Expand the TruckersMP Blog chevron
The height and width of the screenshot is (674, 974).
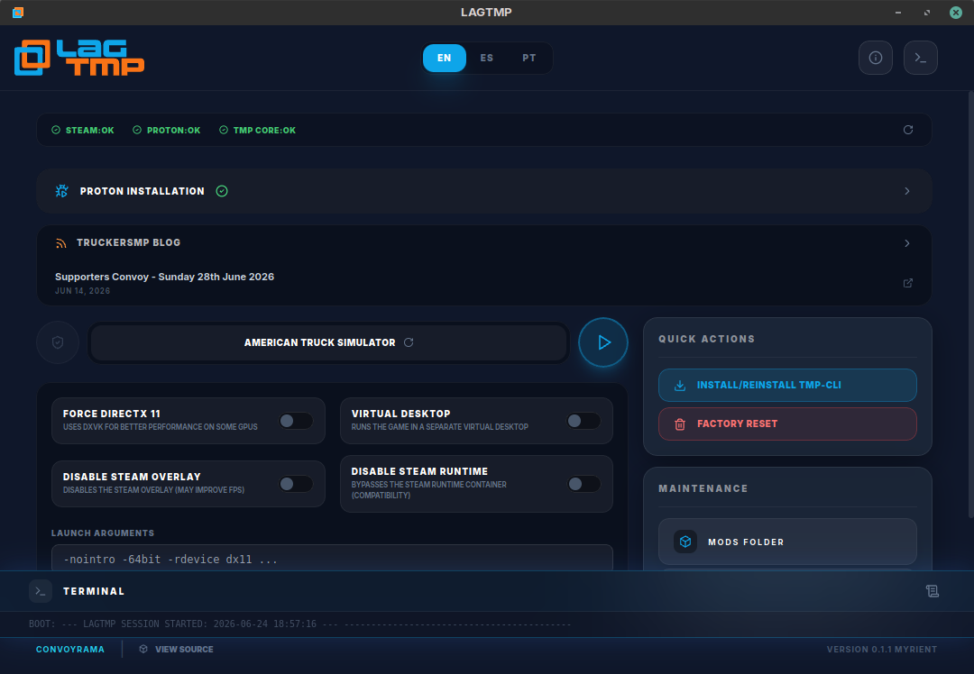point(907,243)
